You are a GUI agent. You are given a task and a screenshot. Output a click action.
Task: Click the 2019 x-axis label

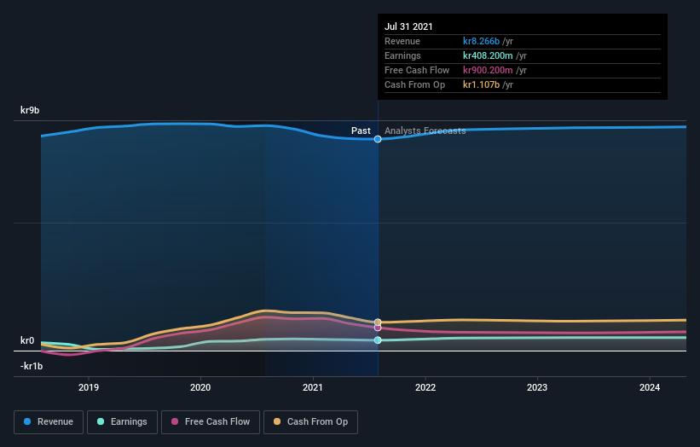point(89,387)
